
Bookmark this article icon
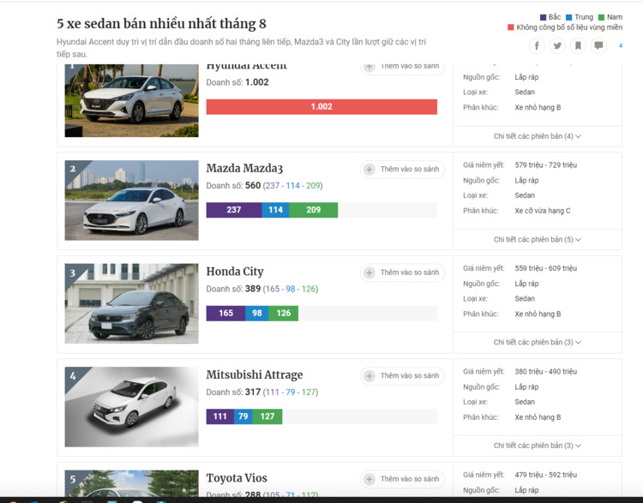tap(578, 45)
